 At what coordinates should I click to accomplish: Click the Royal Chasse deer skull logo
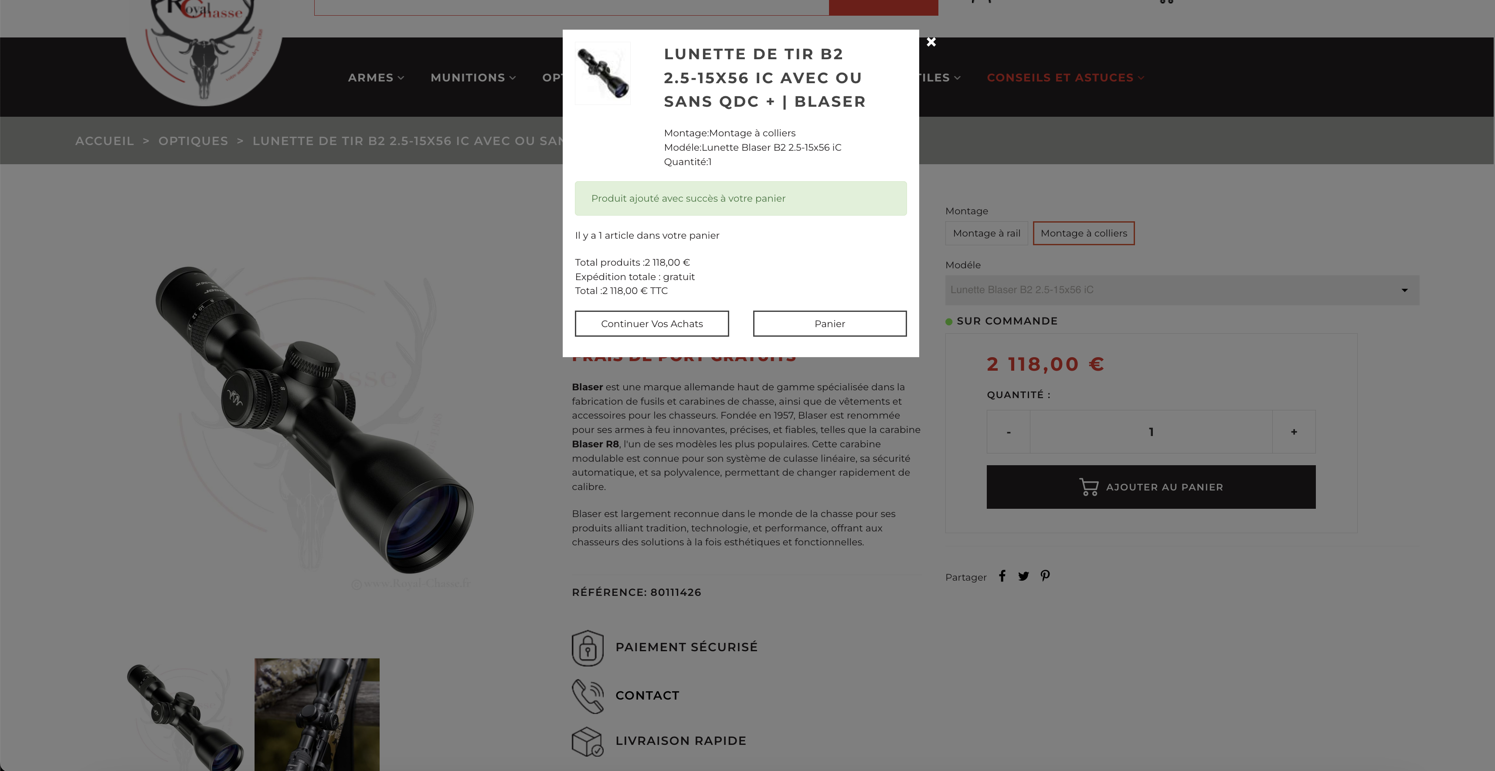[x=204, y=49]
